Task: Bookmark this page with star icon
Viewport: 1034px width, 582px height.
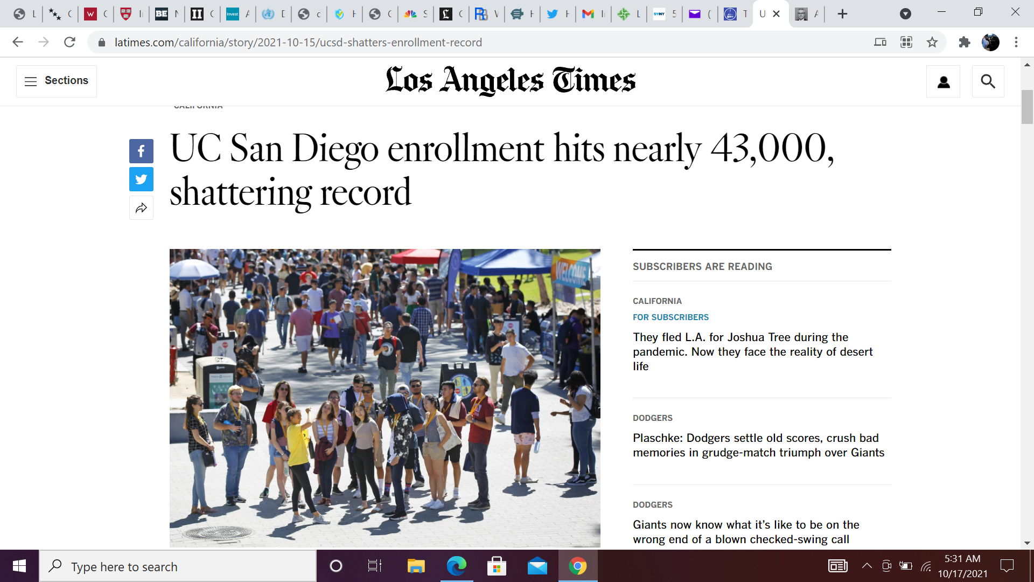Action: (932, 42)
